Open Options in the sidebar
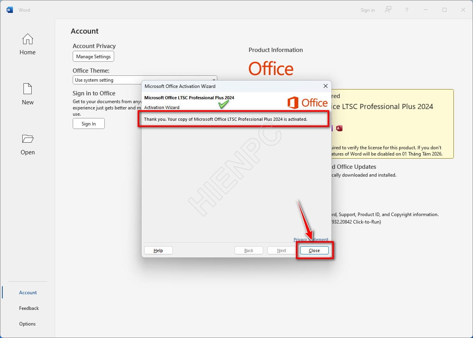 coord(27,324)
